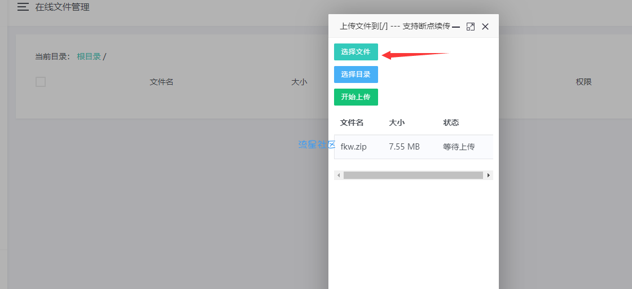Click the 等待上传 status cell

click(459, 147)
